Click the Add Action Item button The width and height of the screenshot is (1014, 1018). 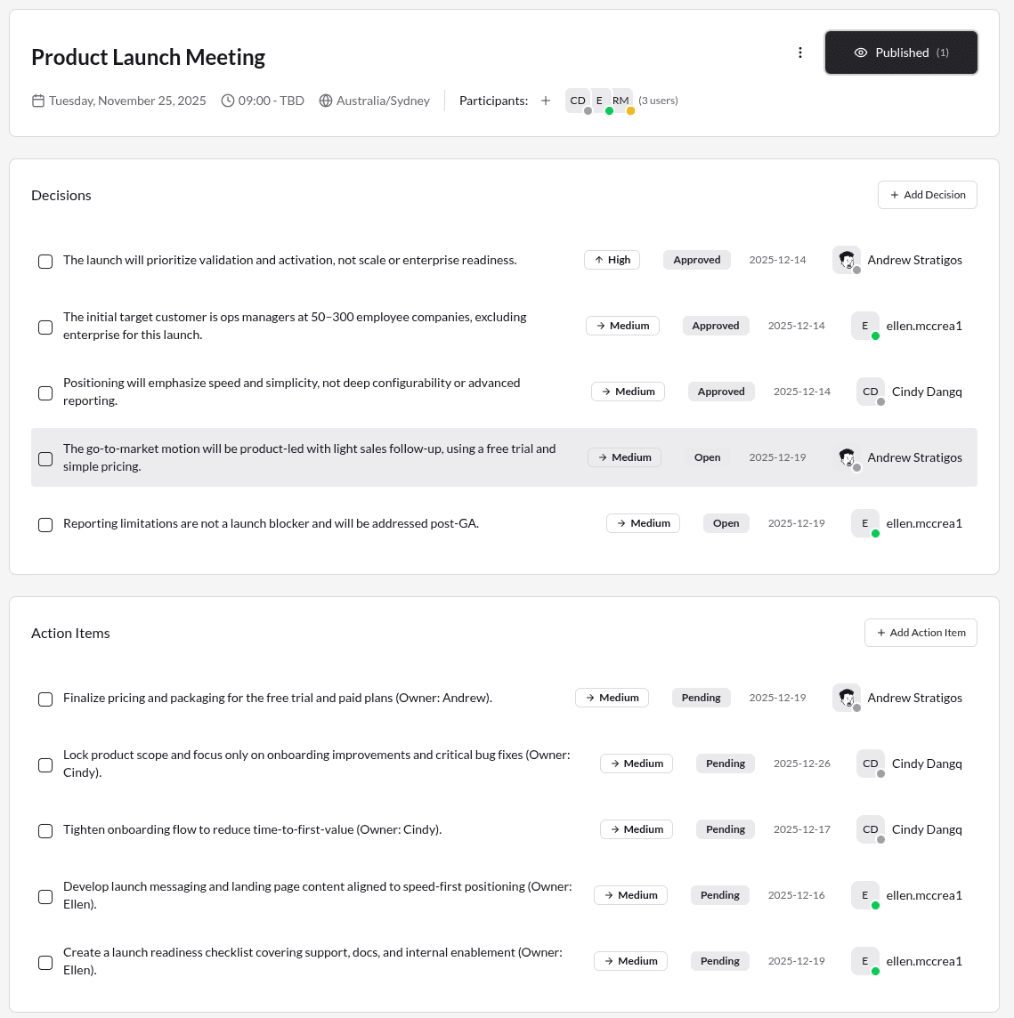(x=921, y=633)
